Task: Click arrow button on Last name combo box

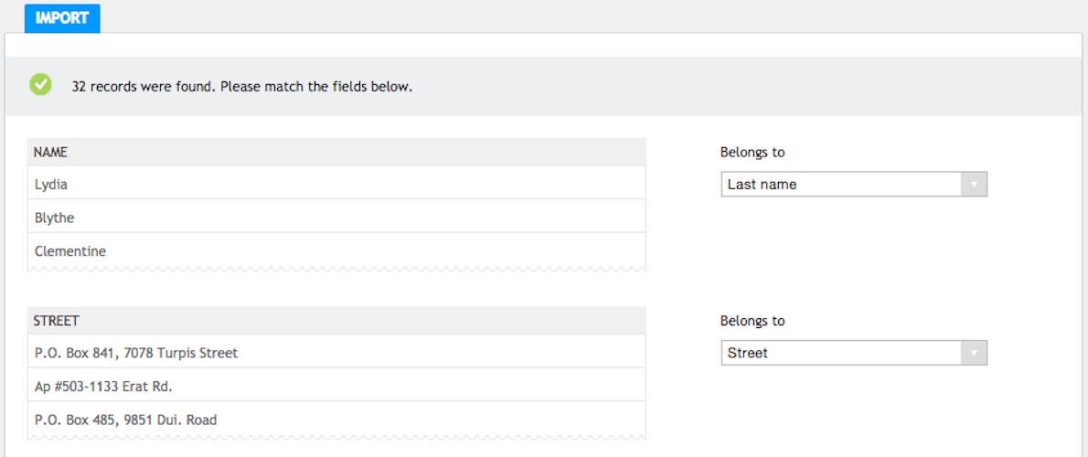Action: (x=974, y=184)
